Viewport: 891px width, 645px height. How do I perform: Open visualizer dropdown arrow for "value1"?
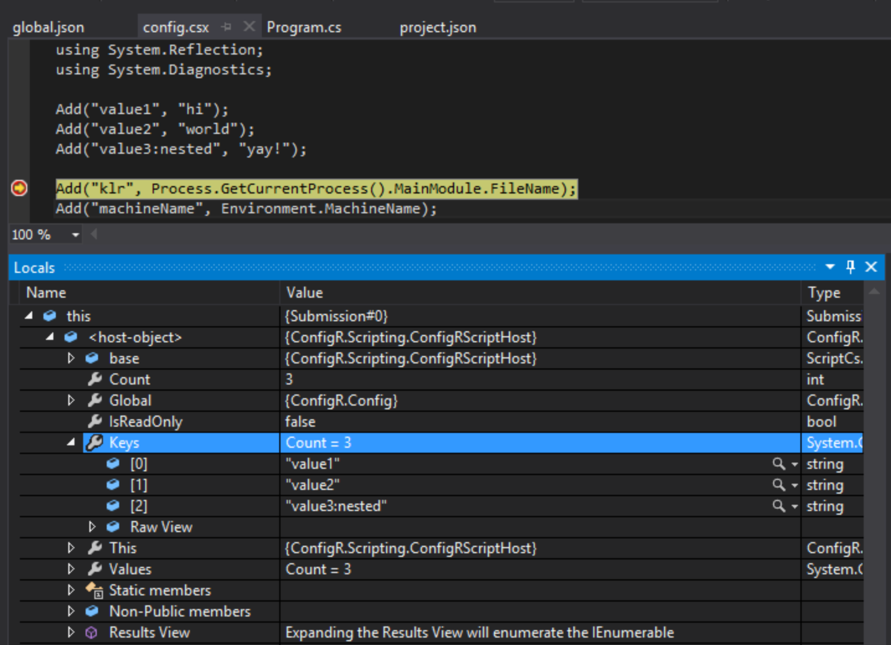tap(794, 464)
